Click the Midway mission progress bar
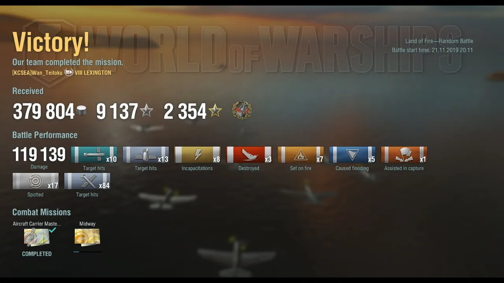 coord(87,252)
